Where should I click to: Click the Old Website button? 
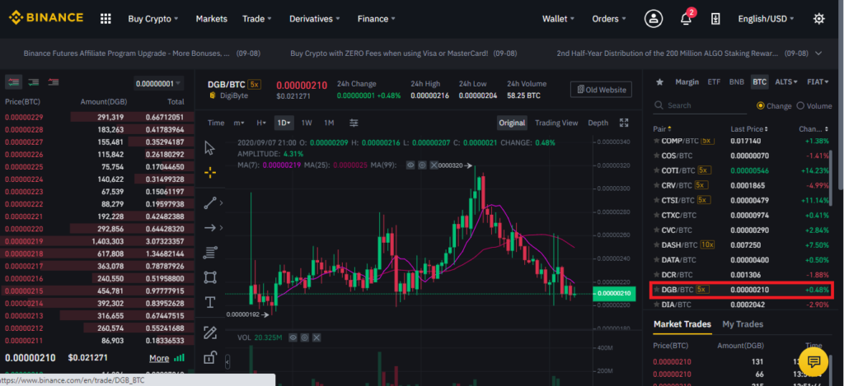(x=601, y=90)
